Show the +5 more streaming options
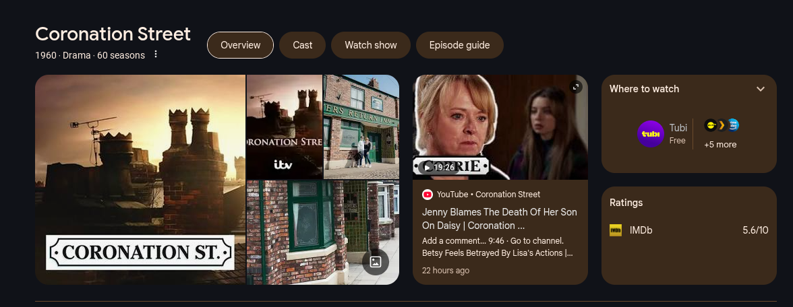The height and width of the screenshot is (307, 793). 720,144
